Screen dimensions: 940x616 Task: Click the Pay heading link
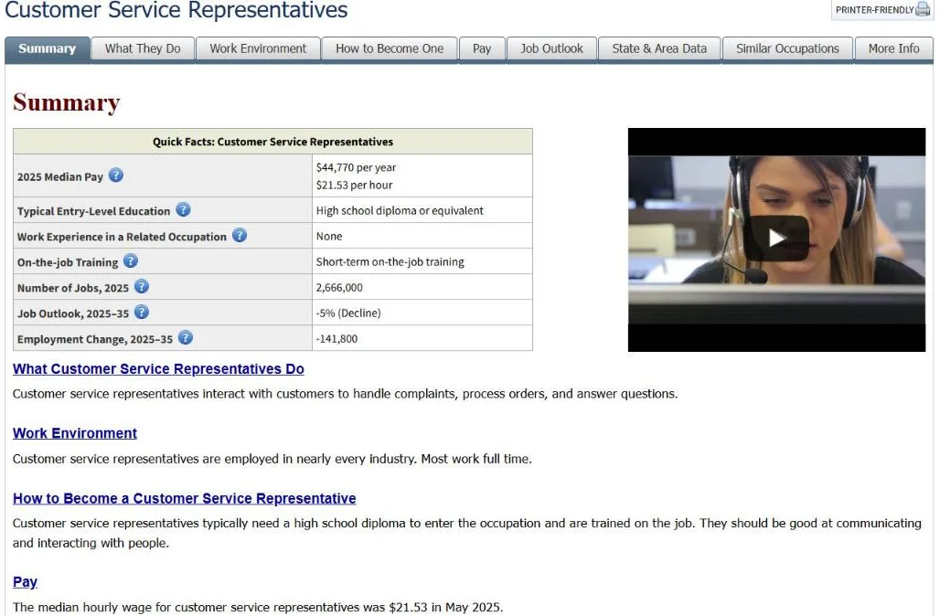click(x=26, y=582)
